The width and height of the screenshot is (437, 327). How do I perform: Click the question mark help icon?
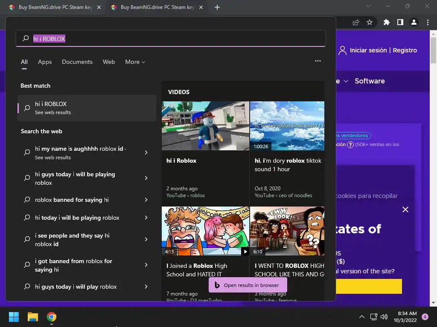350,145
